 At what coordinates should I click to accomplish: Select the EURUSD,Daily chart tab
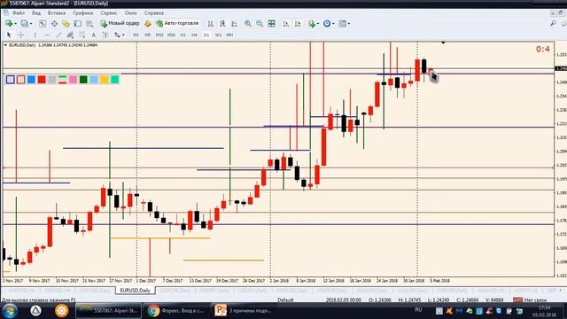coord(136,291)
